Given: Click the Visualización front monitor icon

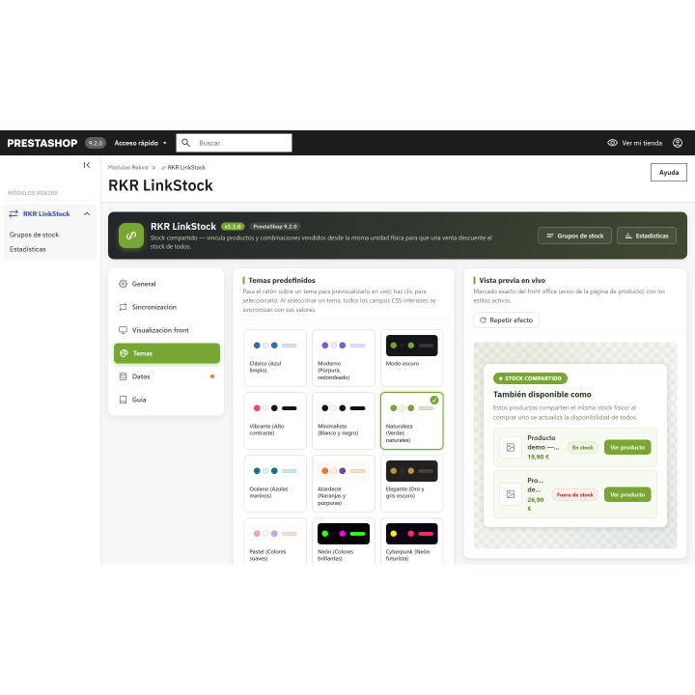Looking at the screenshot, I should [x=124, y=330].
